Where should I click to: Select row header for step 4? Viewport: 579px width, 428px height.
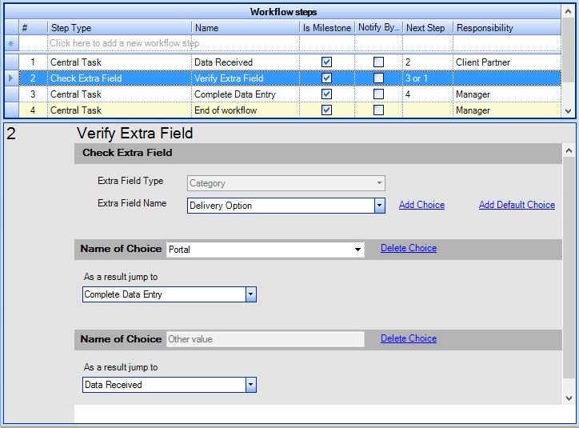click(x=11, y=110)
